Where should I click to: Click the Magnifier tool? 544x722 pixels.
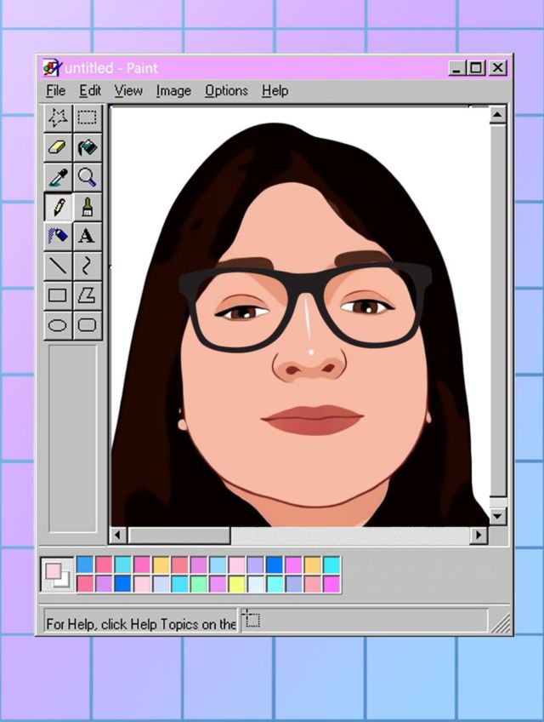[87, 177]
